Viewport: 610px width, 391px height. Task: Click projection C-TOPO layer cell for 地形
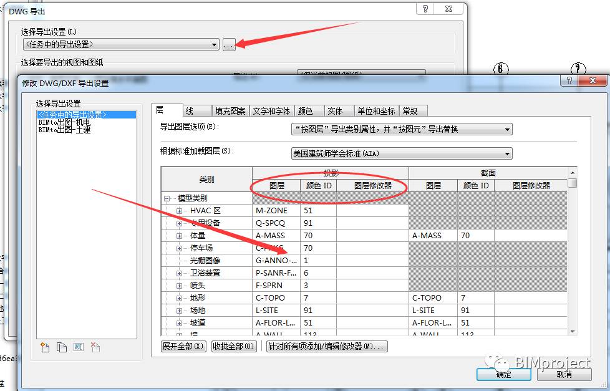point(276,298)
